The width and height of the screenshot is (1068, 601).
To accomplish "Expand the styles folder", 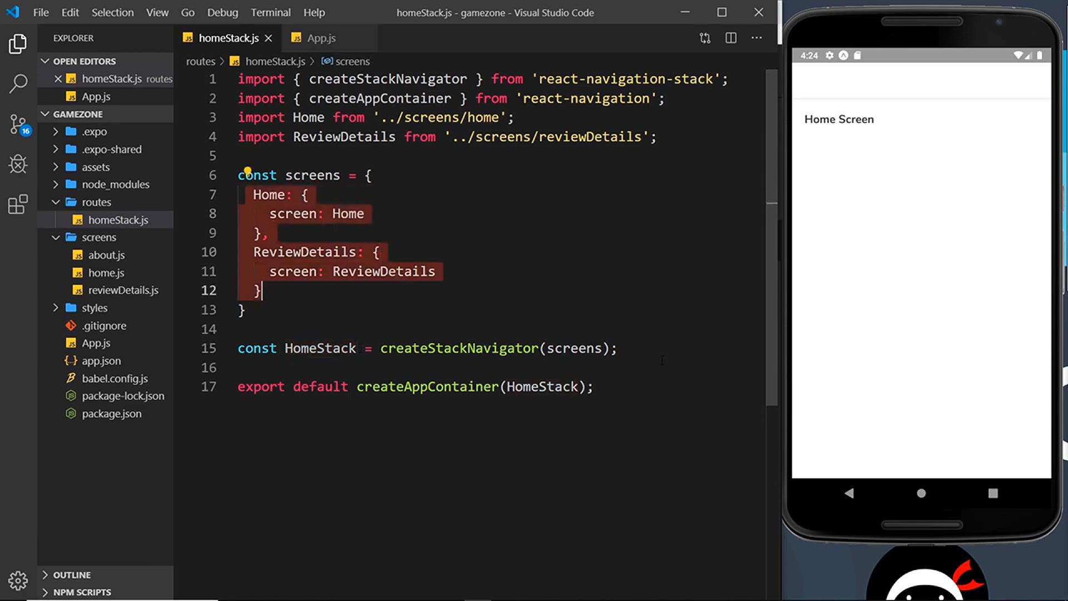I will coord(106,308).
